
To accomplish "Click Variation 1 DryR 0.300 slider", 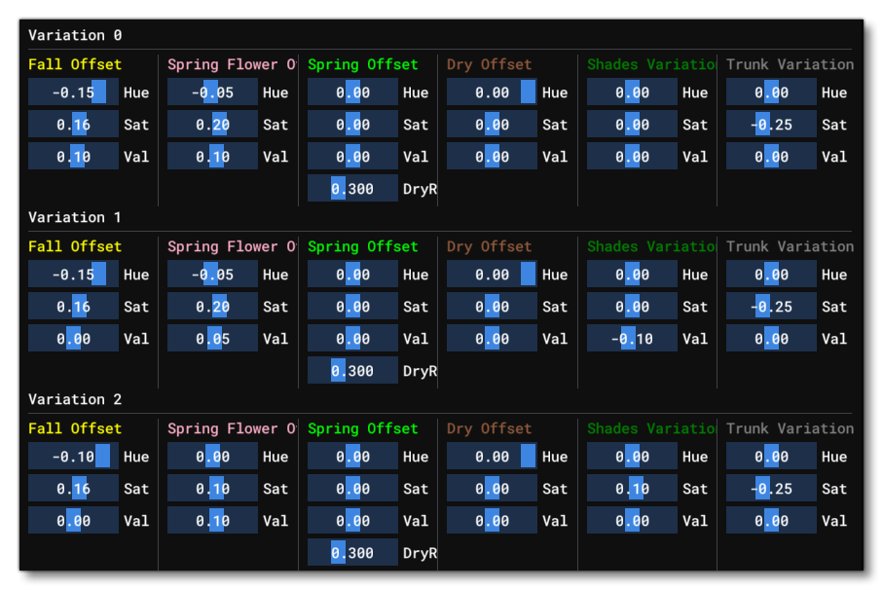I will click(x=352, y=370).
